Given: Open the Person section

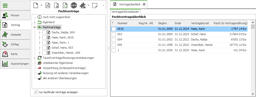Looking at the screenshot, I should (x=15, y=15).
